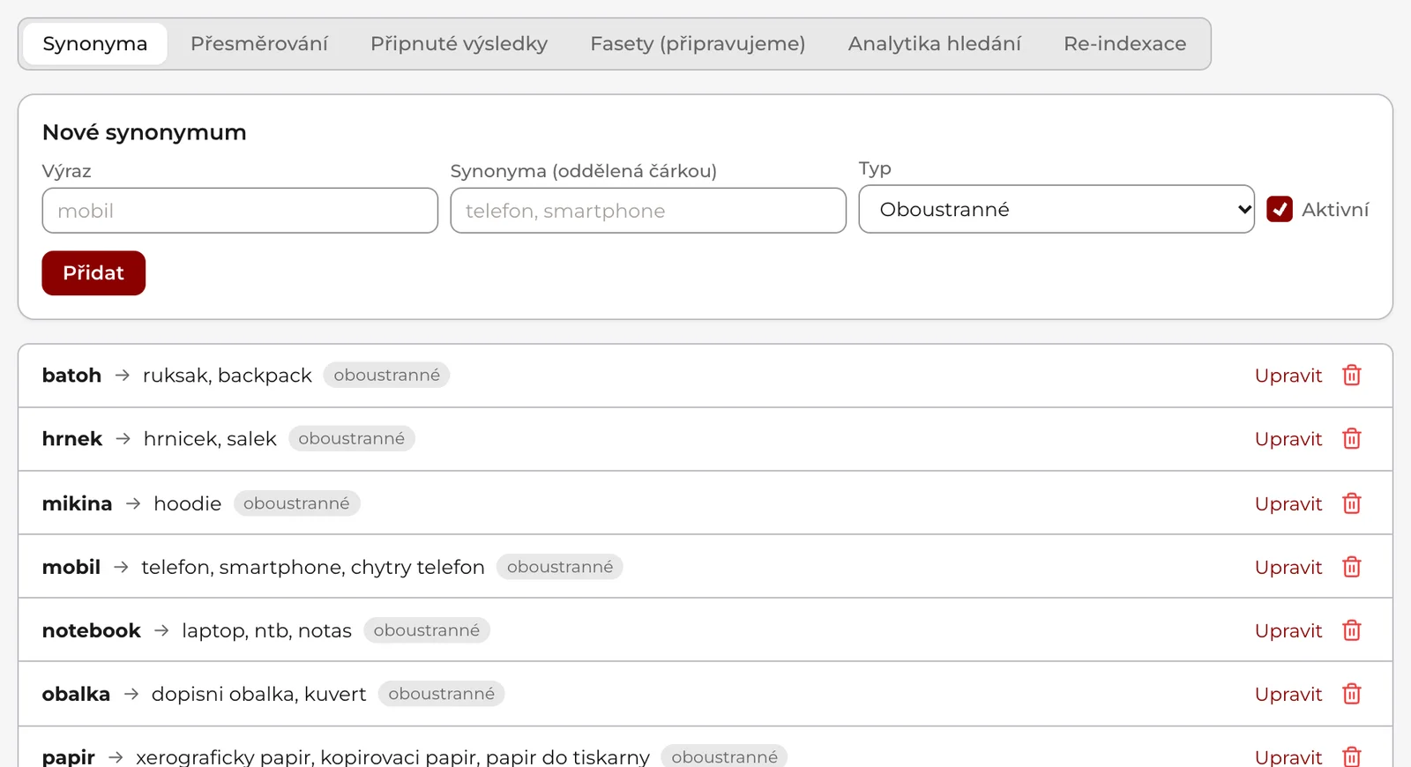Delete the hrnek synonym entry
Screen dimensions: 1411x767
(x=1352, y=439)
